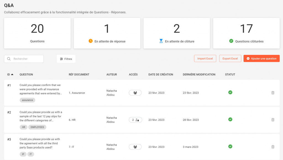Image resolution: width=283 pixels, height=160 pixels.
Task: Click green closed status icon on question #2
Action: [x=230, y=119]
